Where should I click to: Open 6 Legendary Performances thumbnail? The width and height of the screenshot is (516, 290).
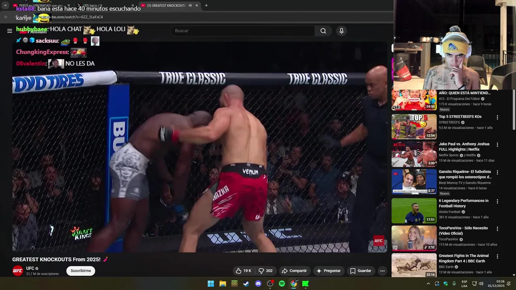(414, 210)
